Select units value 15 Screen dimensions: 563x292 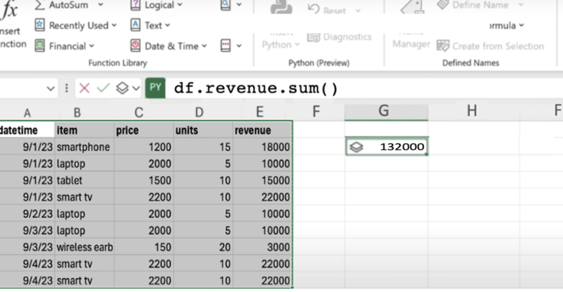pos(203,147)
